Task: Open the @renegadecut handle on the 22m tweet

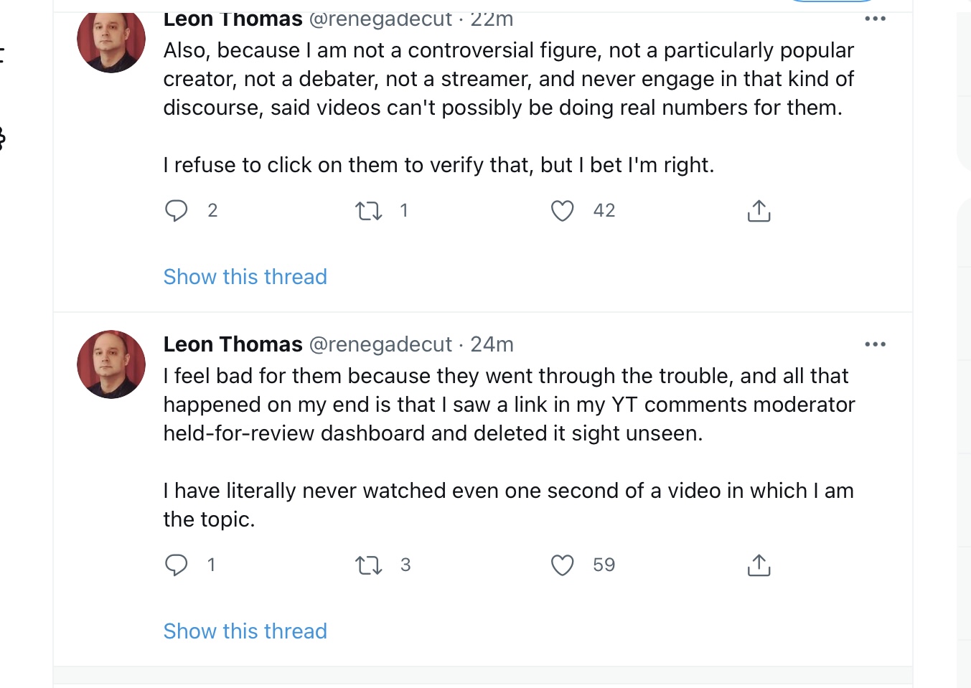Action: (380, 20)
